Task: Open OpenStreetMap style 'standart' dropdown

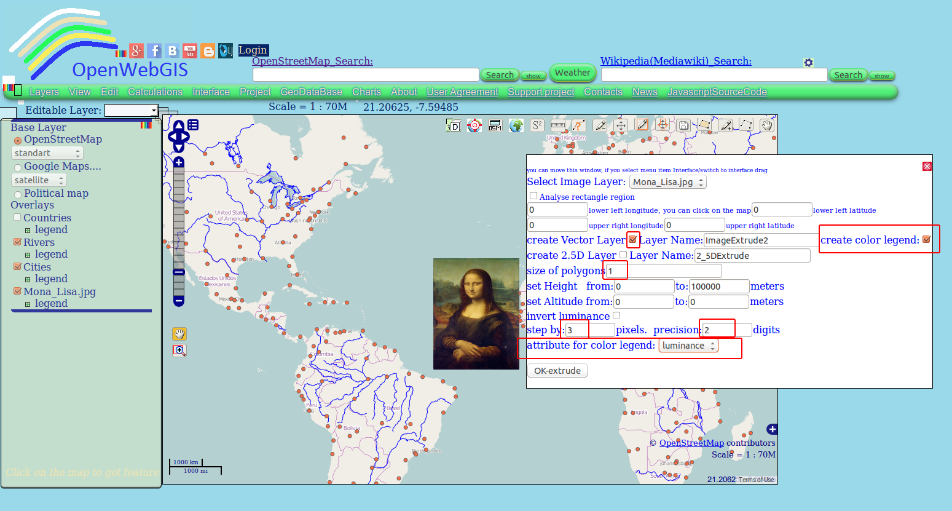Action: 47,153
